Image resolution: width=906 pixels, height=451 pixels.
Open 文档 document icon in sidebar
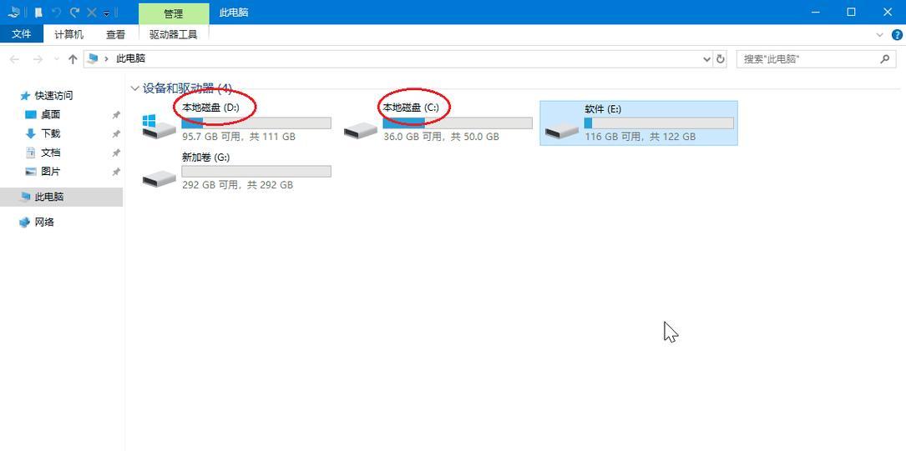[x=31, y=153]
